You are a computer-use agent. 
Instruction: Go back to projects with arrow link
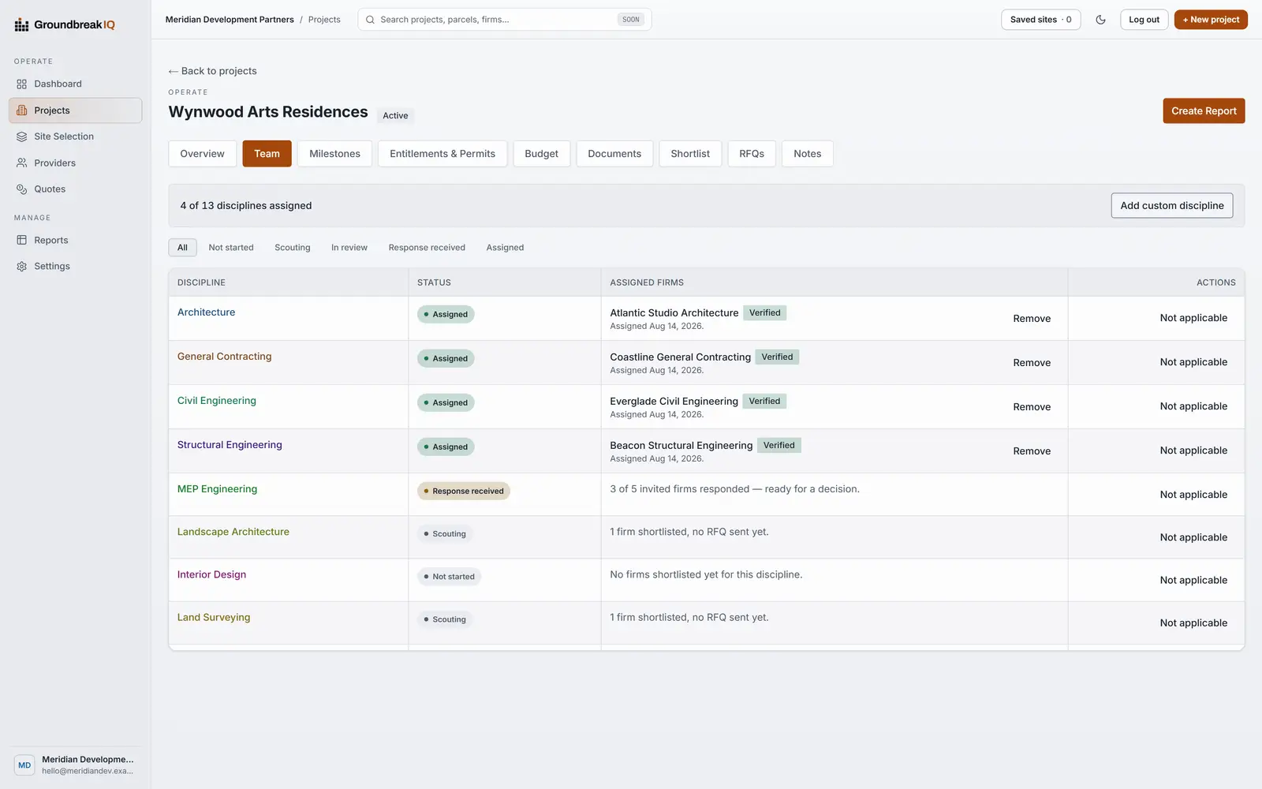[x=213, y=71]
